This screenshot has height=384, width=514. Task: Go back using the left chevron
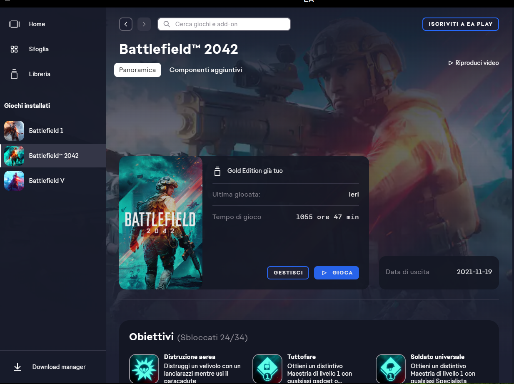click(x=126, y=24)
